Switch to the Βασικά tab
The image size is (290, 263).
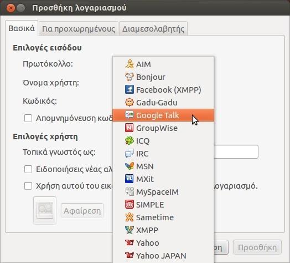point(22,28)
